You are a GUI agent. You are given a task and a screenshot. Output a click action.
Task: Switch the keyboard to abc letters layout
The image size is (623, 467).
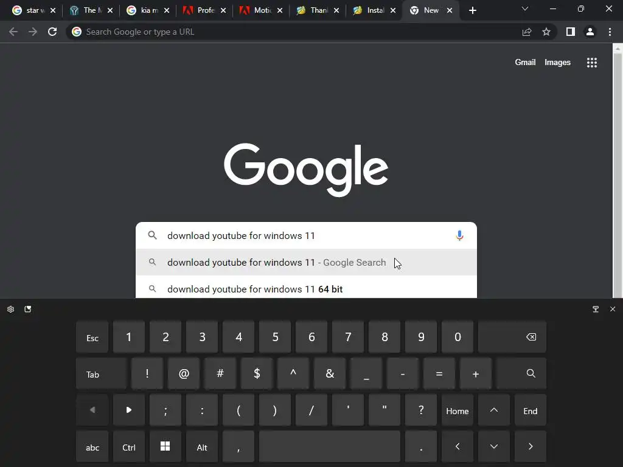[x=92, y=447]
